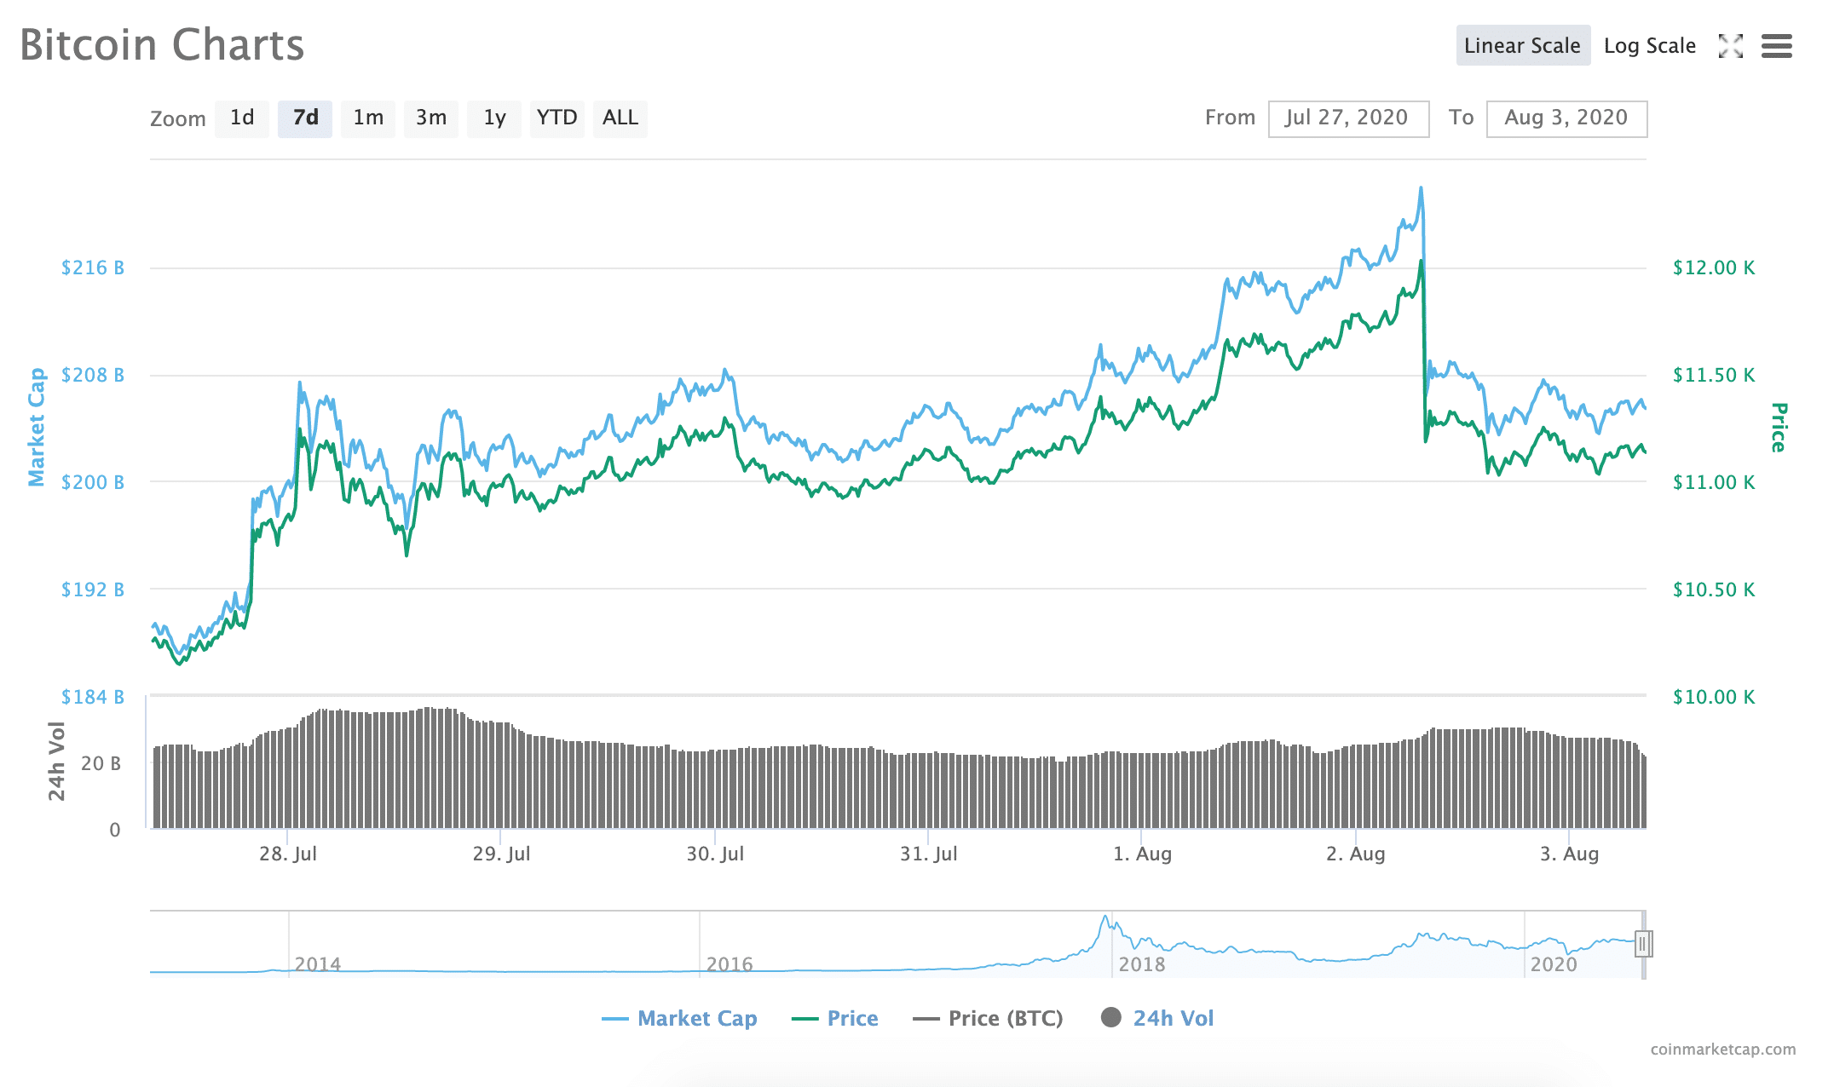Viewport: 1834px width, 1087px height.
Task: Switch to Linear Scale
Action: point(1522,46)
